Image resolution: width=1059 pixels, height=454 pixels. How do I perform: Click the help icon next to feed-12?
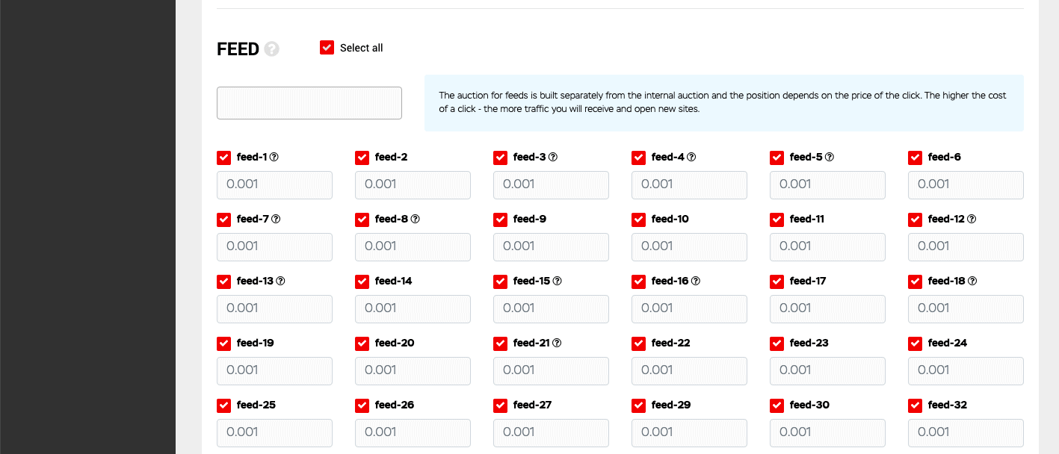tap(972, 220)
